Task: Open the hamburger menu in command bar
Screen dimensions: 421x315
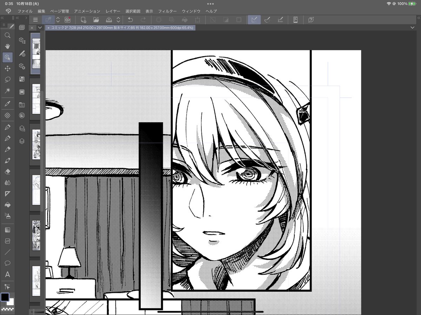Action: (x=35, y=20)
